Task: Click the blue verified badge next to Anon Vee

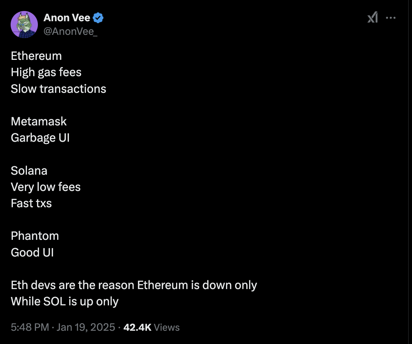Action: [x=98, y=17]
